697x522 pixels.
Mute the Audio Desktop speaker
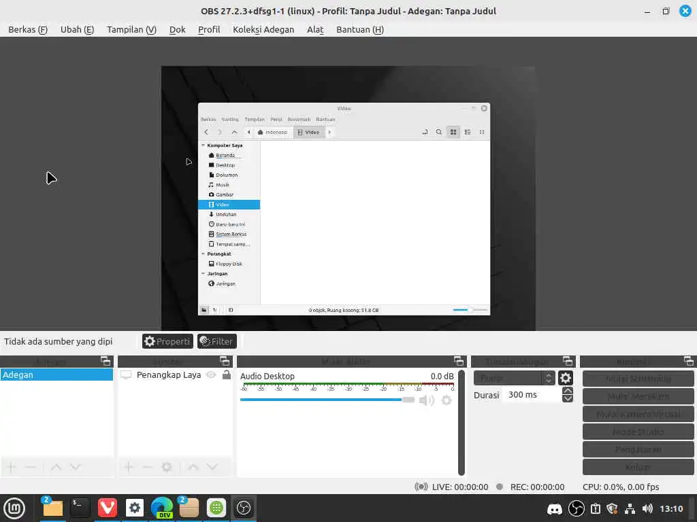click(x=427, y=400)
